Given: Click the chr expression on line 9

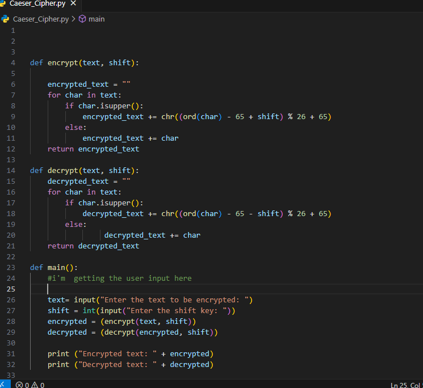Looking at the screenshot, I should [246, 117].
